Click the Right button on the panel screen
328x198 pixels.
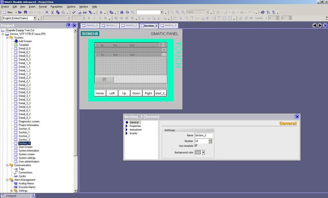[x=148, y=93]
